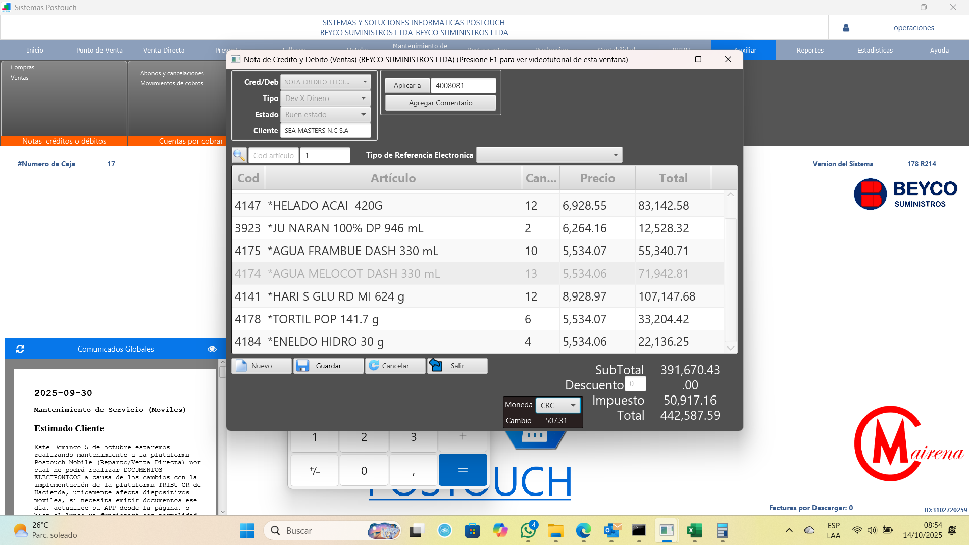The width and height of the screenshot is (969, 545).
Task: Click the Cod artículo input field
Action: pos(274,155)
